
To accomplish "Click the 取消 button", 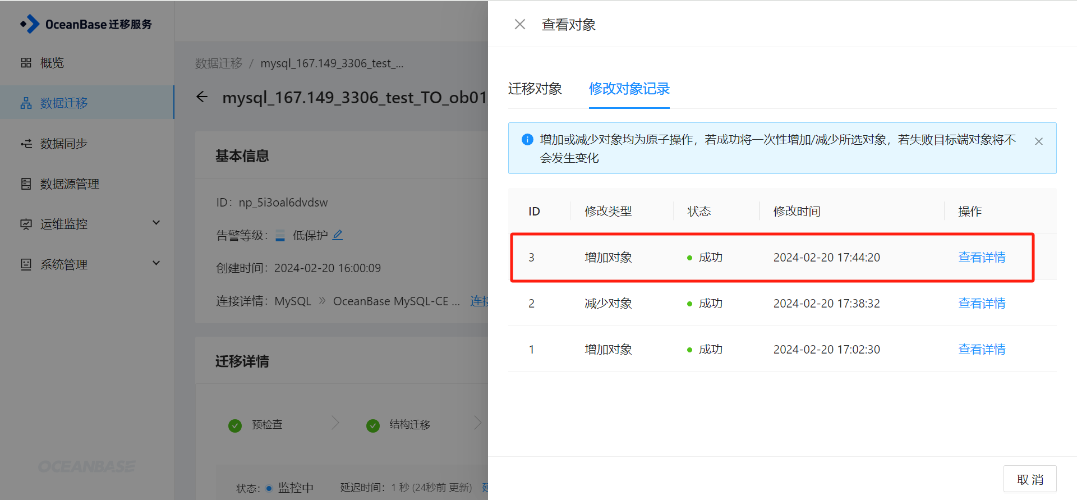I will point(1030,479).
